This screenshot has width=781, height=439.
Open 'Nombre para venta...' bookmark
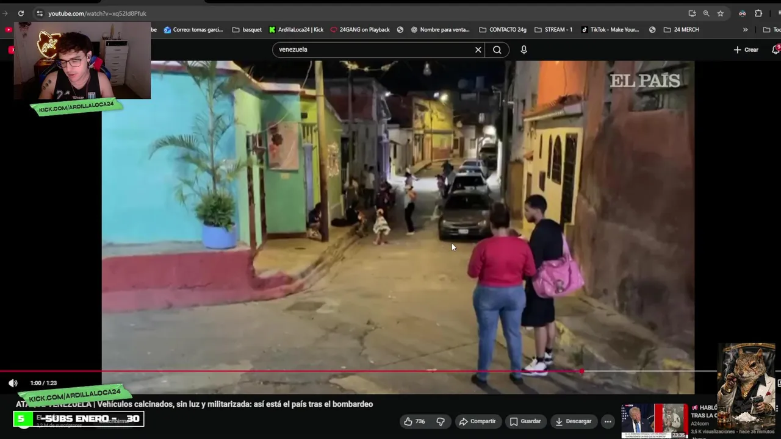coord(440,29)
